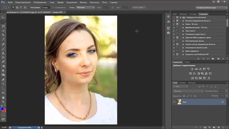Select the Gradient tool
The image size is (229, 129).
(3, 66)
